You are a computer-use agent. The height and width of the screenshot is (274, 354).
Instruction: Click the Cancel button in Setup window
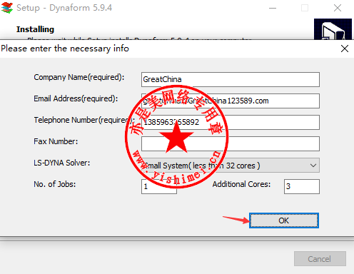320,259
